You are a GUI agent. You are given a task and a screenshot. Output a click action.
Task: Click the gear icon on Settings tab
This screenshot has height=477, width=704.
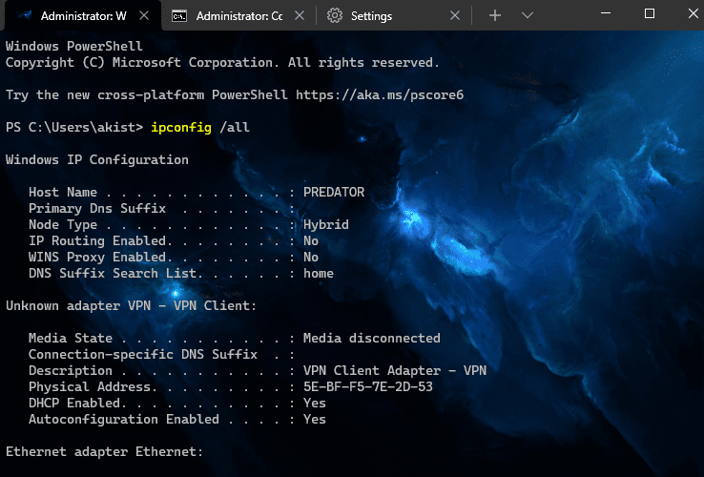pos(335,15)
